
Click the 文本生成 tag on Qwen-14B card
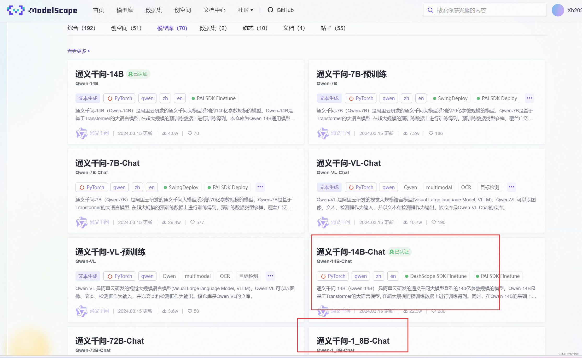click(x=88, y=98)
